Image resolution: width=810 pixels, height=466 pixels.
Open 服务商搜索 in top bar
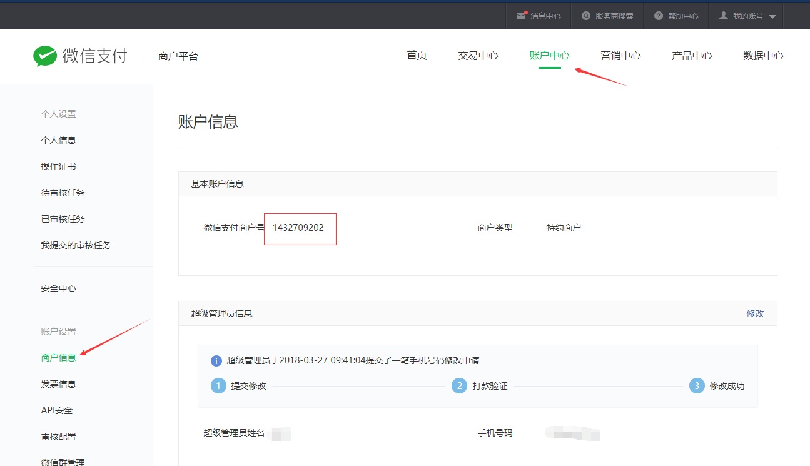(x=614, y=16)
